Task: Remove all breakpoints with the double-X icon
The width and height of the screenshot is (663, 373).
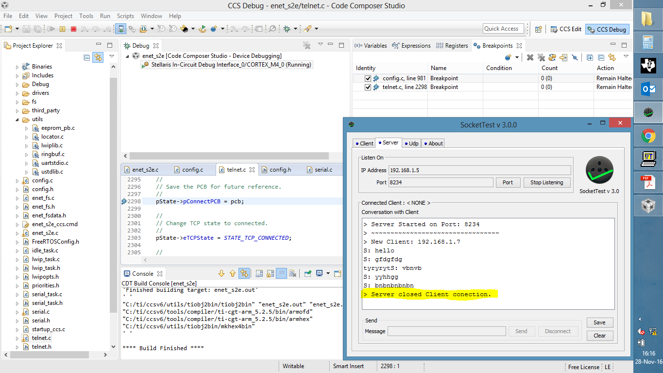Action: [541, 57]
